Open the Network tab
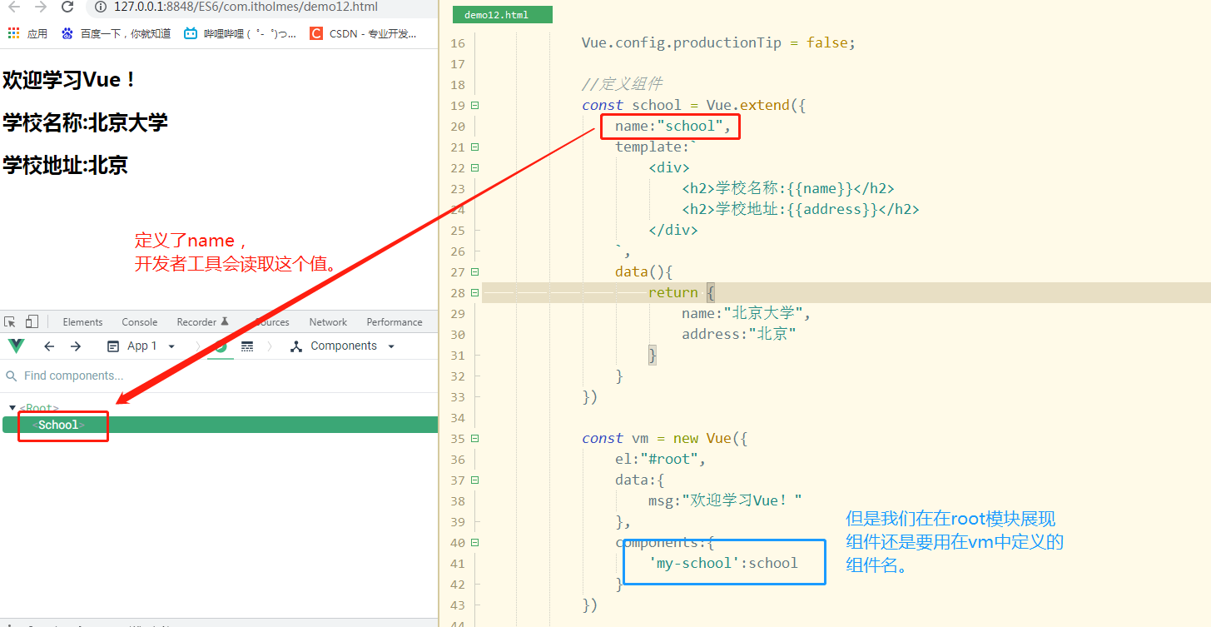Screen dimensions: 1211x627 pyautogui.click(x=328, y=322)
